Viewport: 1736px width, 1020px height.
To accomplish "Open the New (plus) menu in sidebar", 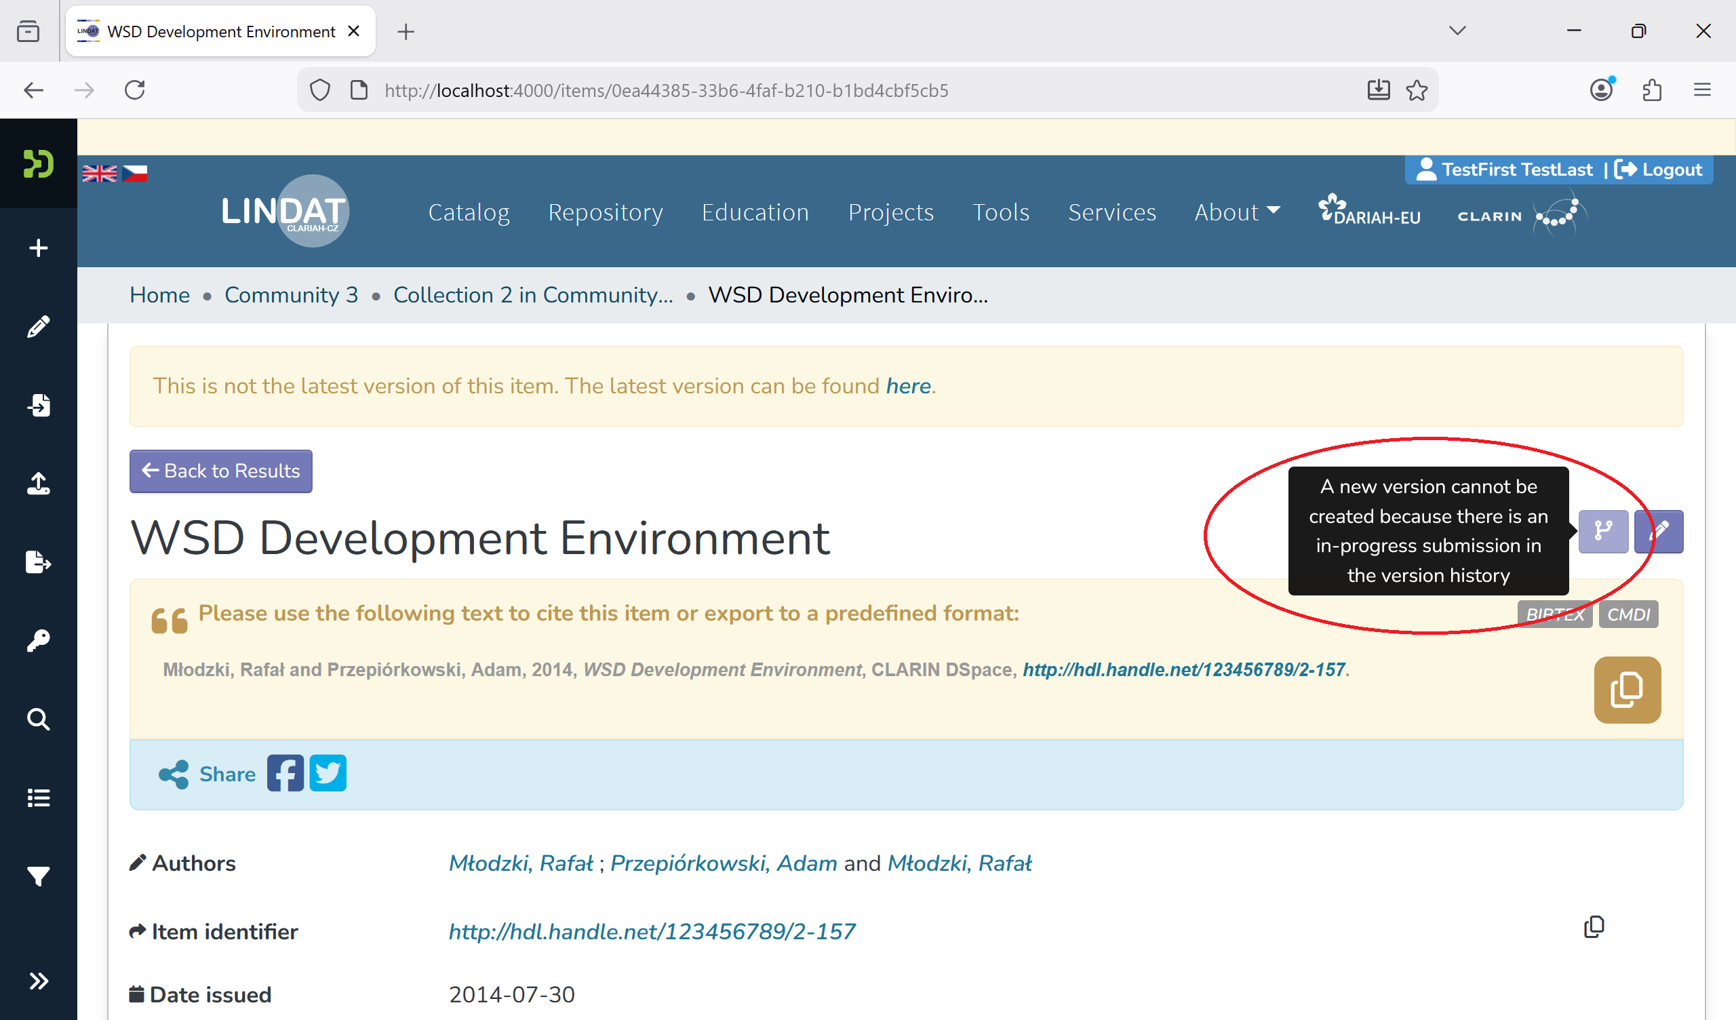I will [x=39, y=248].
